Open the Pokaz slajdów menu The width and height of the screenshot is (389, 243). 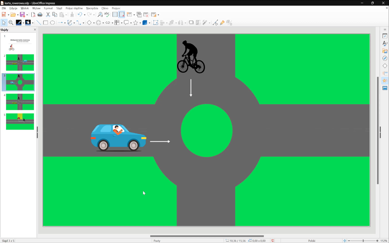(74, 8)
